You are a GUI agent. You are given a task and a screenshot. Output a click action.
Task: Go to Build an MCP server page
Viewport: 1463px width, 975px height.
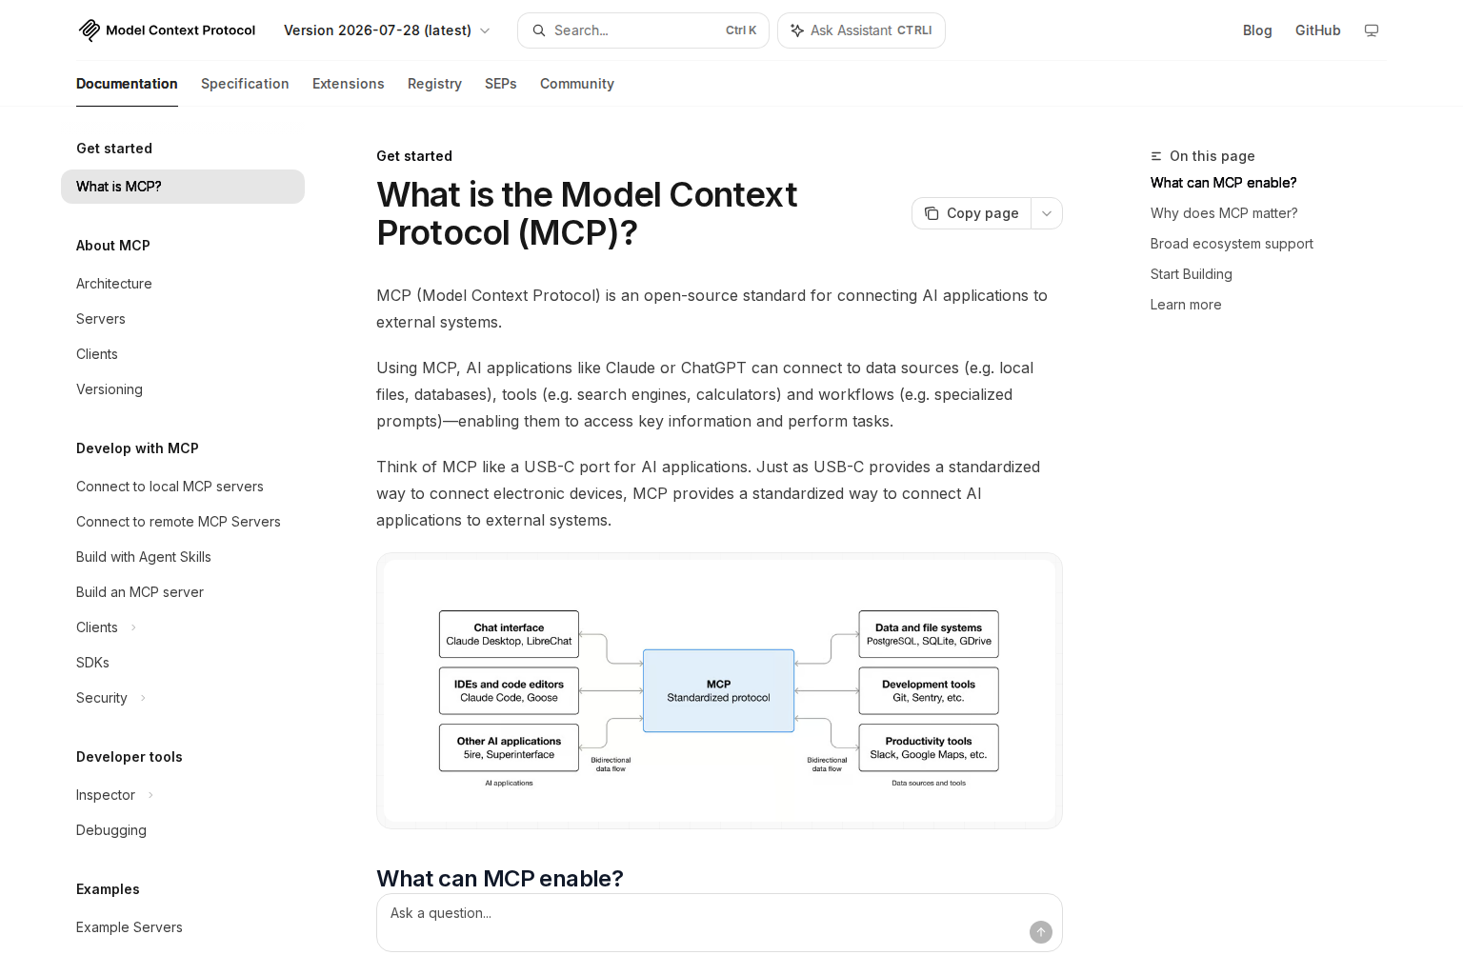point(140,592)
